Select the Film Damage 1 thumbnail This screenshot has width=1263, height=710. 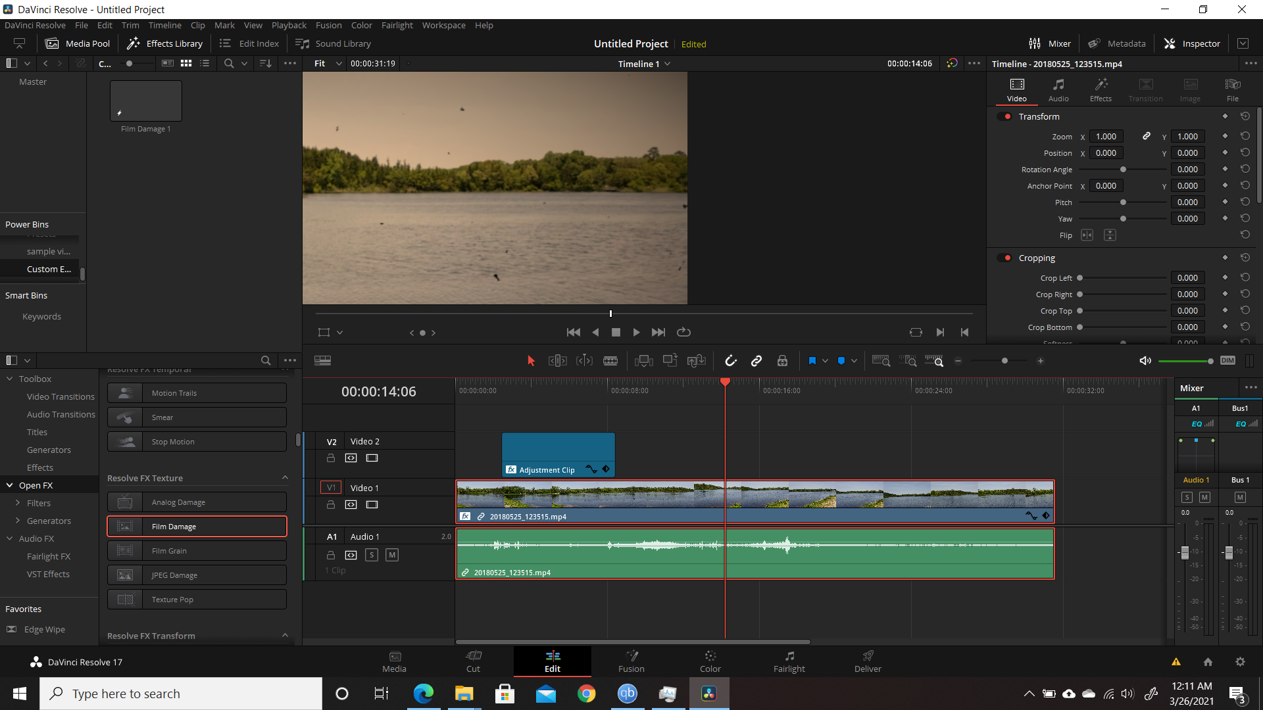[x=145, y=101]
